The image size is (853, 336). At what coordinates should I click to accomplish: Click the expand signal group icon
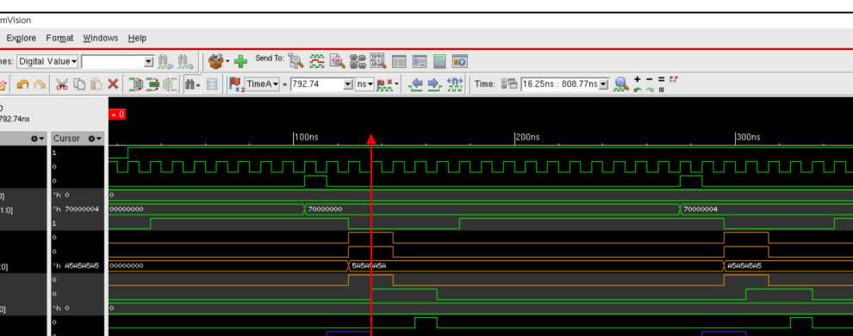click(x=135, y=84)
